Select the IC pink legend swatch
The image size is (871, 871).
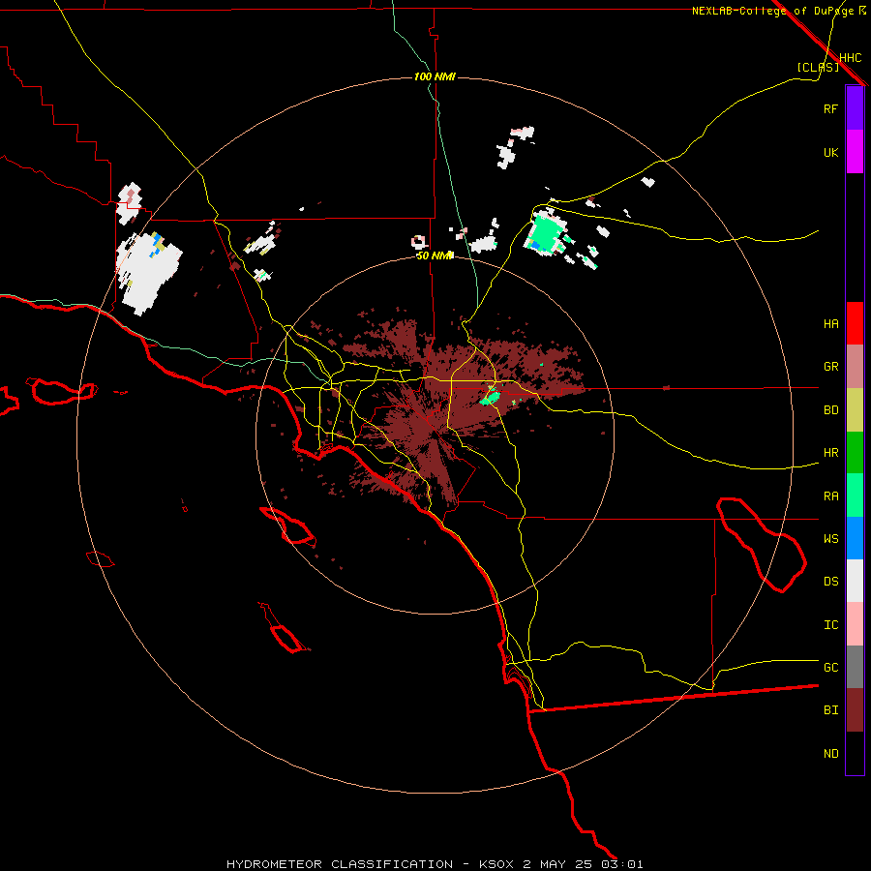tap(855, 624)
